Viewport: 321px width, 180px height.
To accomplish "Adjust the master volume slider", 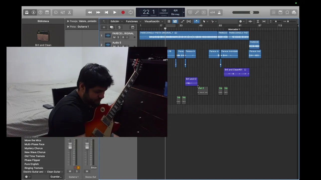I will pos(246,12).
